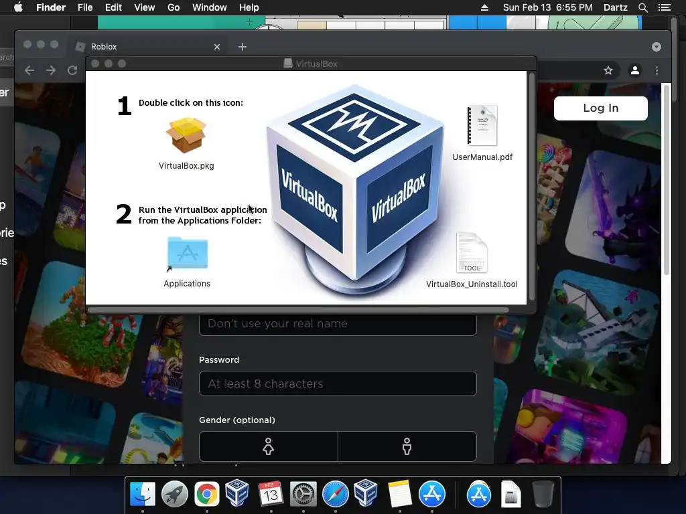Select the male gender option
686x514 pixels.
point(407,446)
